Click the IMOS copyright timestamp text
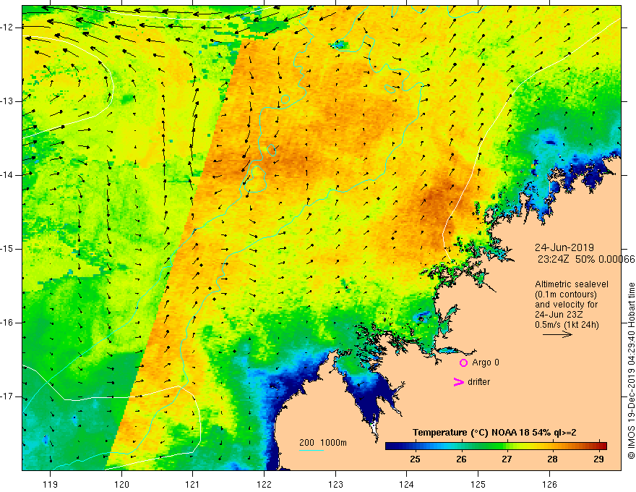Image resolution: width=636 pixels, height=492 pixels. pos(631,370)
